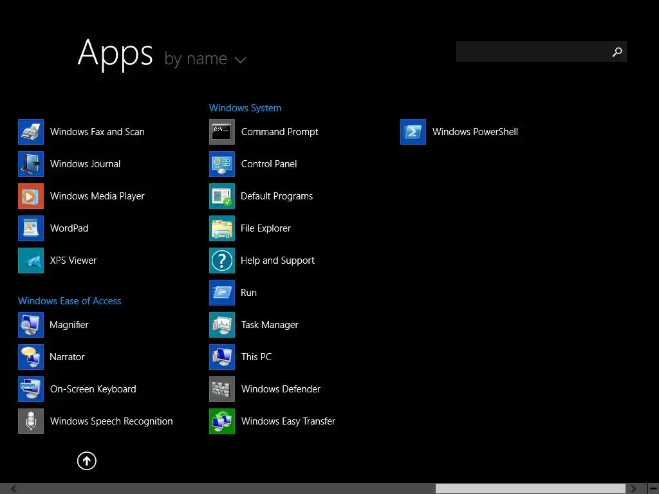Launch Windows Journal icon

coord(31,164)
